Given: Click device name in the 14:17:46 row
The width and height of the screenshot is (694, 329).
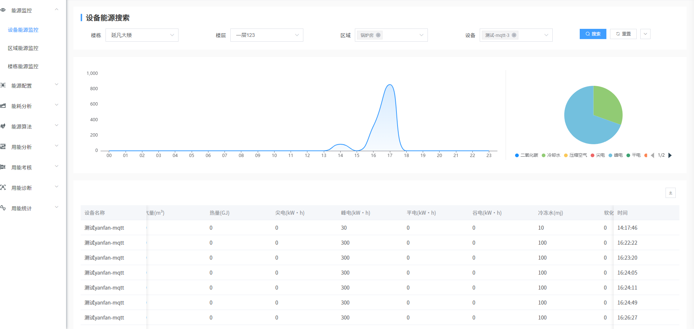Looking at the screenshot, I should tap(104, 228).
